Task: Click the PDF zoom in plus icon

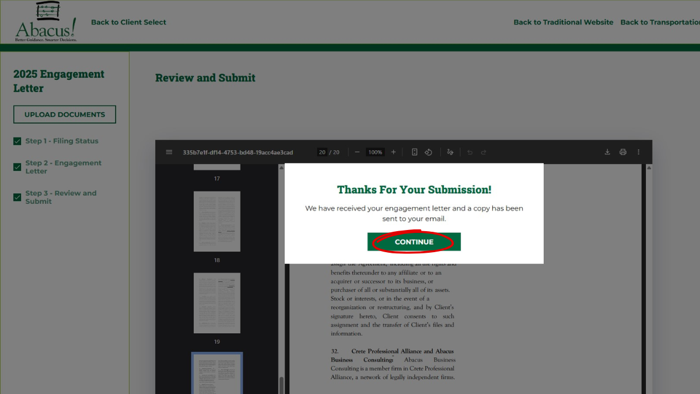Action: (x=393, y=152)
